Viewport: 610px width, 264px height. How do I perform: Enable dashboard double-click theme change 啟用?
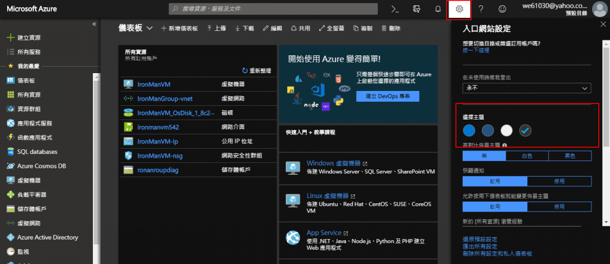click(495, 207)
